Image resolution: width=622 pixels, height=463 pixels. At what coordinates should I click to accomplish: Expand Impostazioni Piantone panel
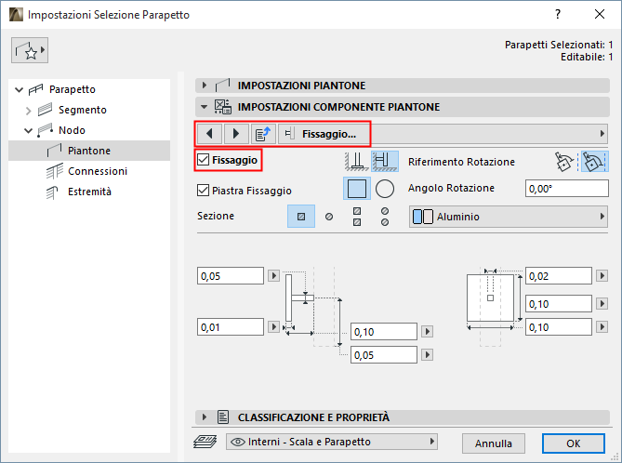(x=205, y=86)
